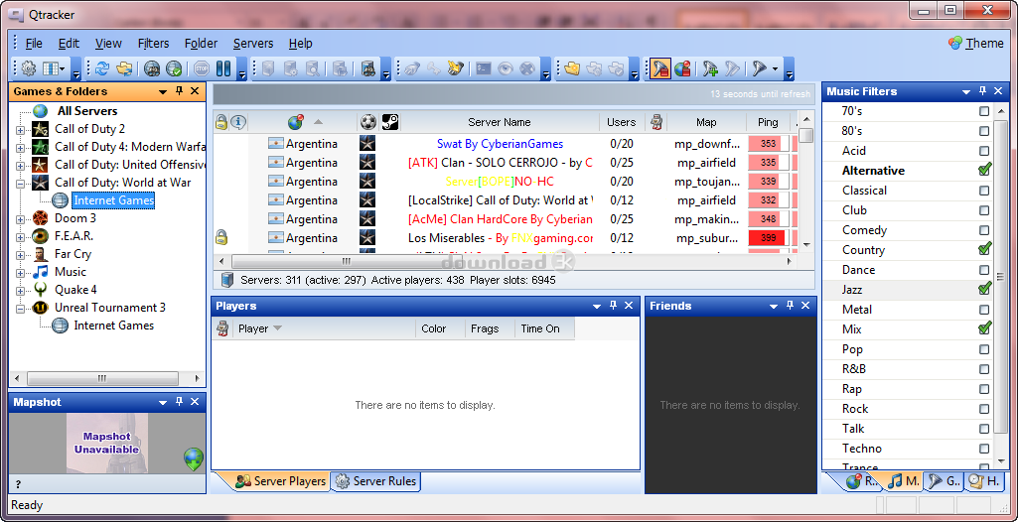The height and width of the screenshot is (522, 1018).
Task: Expand the Quake 4 tree node
Action: pos(20,291)
